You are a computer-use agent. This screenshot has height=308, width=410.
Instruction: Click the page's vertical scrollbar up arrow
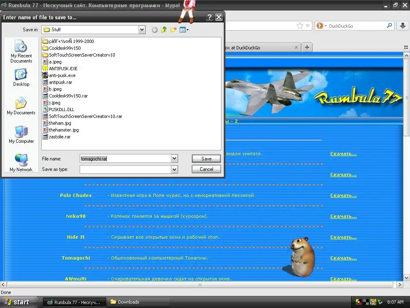pos(407,55)
